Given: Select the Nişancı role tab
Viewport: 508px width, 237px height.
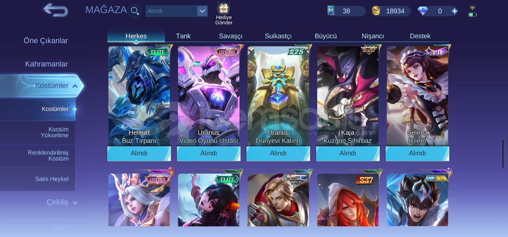Looking at the screenshot, I should (373, 36).
